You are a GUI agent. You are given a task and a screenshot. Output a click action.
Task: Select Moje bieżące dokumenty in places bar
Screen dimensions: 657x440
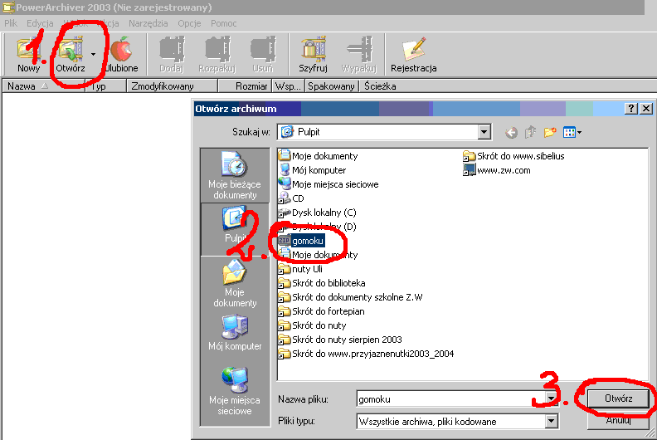click(235, 175)
